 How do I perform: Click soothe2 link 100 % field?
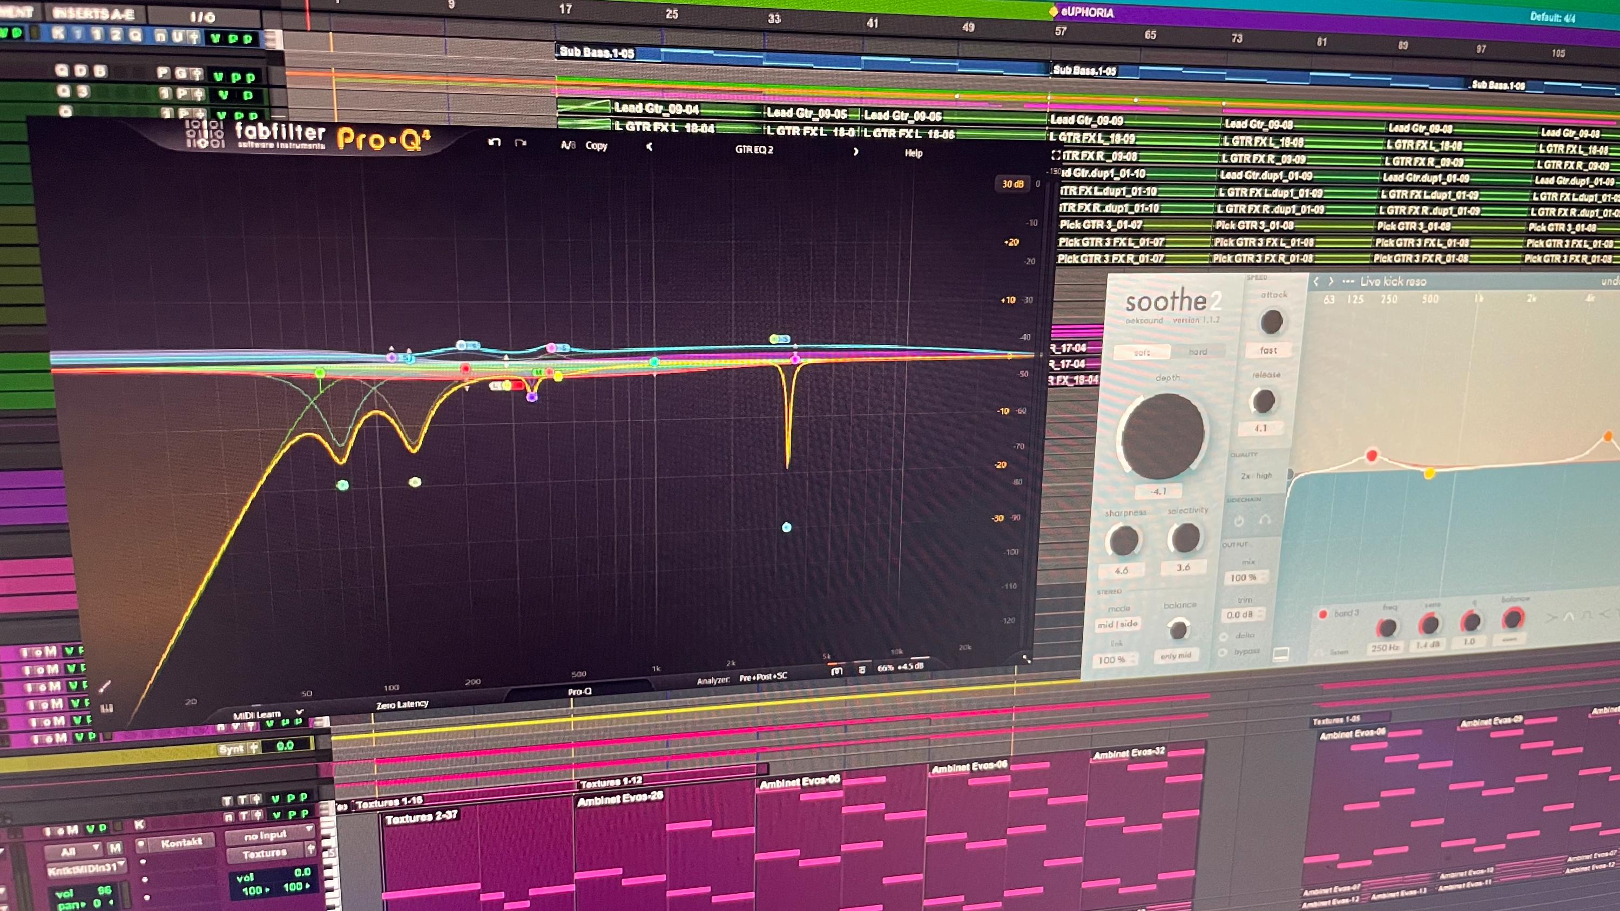[1116, 659]
